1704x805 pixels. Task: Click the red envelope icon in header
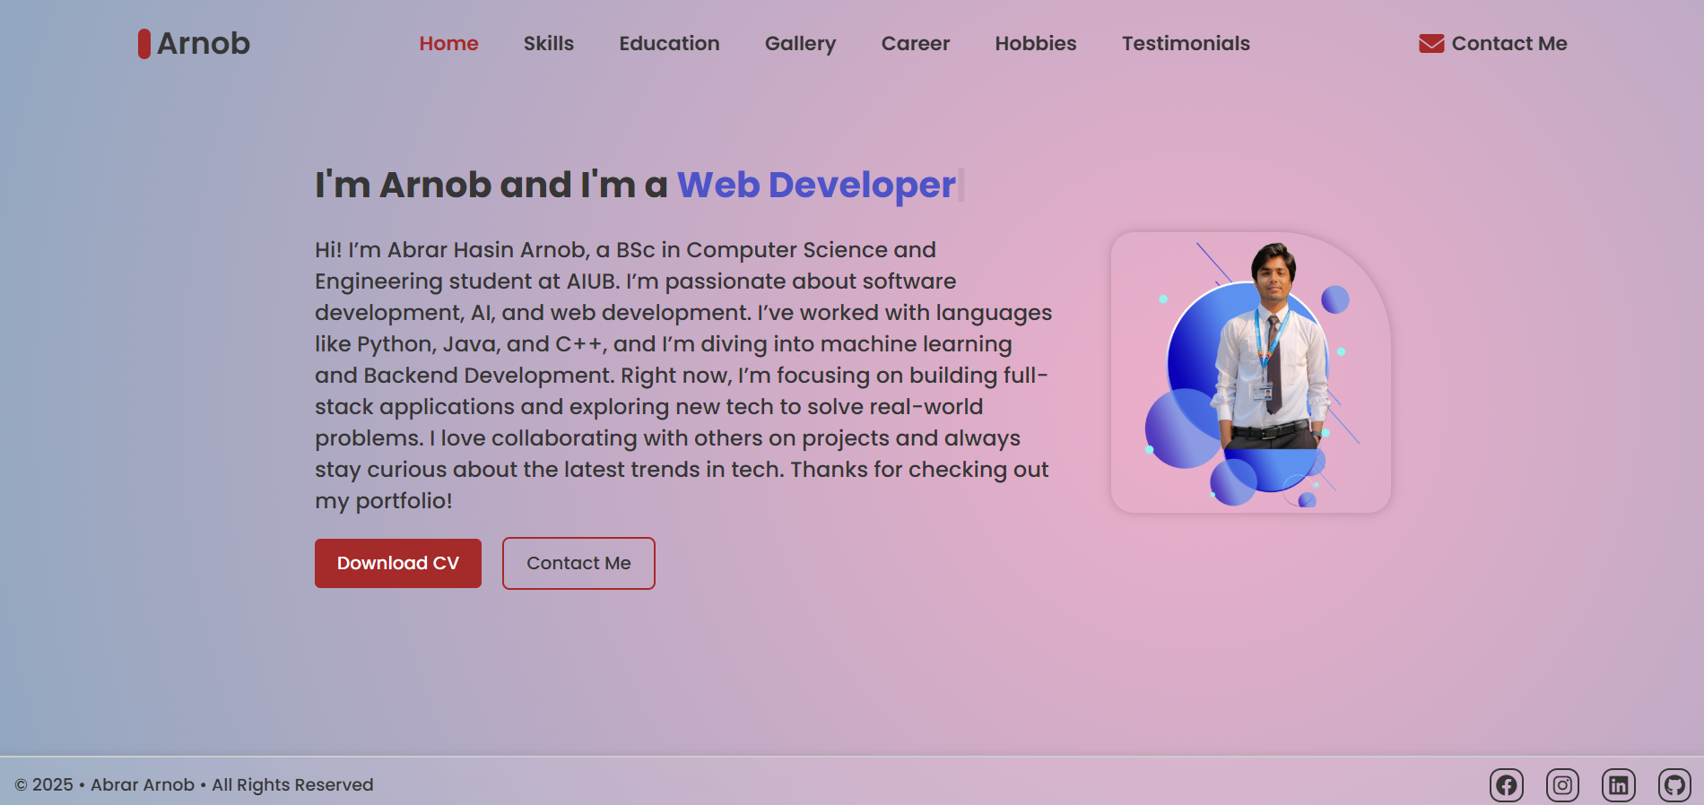click(1431, 43)
